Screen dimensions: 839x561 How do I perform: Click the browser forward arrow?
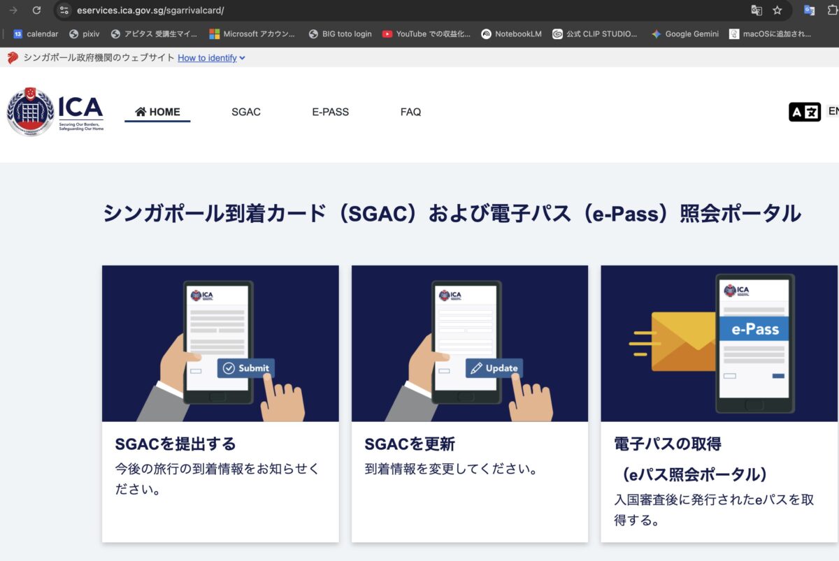[13, 10]
